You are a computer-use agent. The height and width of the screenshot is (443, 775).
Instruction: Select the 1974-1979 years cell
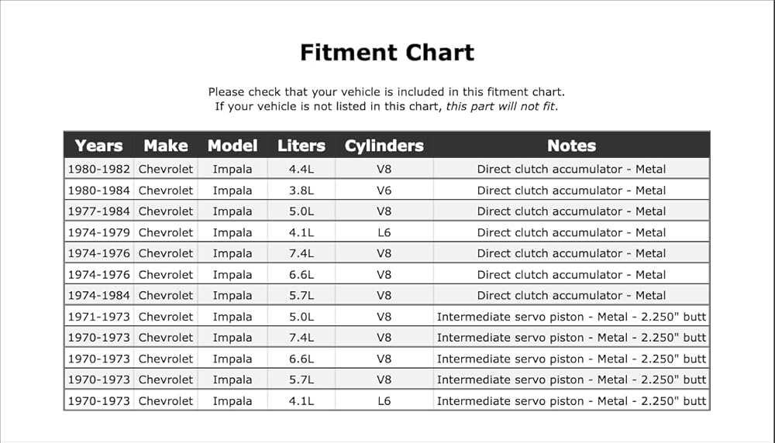pyautogui.click(x=99, y=232)
